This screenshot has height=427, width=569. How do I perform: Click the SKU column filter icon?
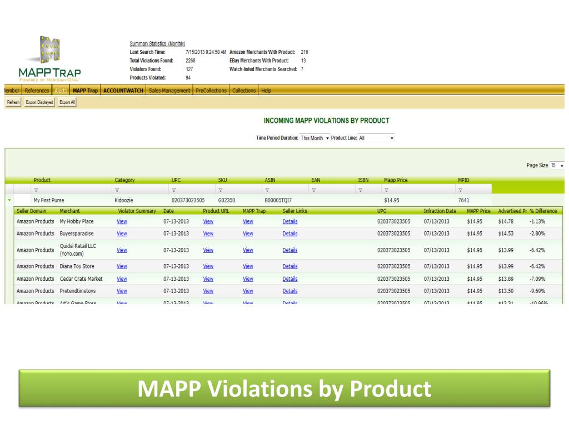220,190
